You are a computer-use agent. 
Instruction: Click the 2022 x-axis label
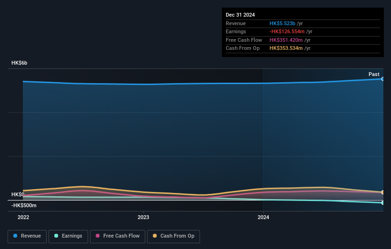(23, 217)
